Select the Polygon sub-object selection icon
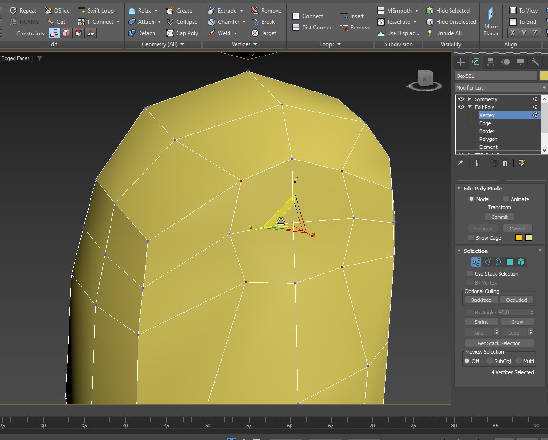The image size is (548, 440). (x=509, y=262)
